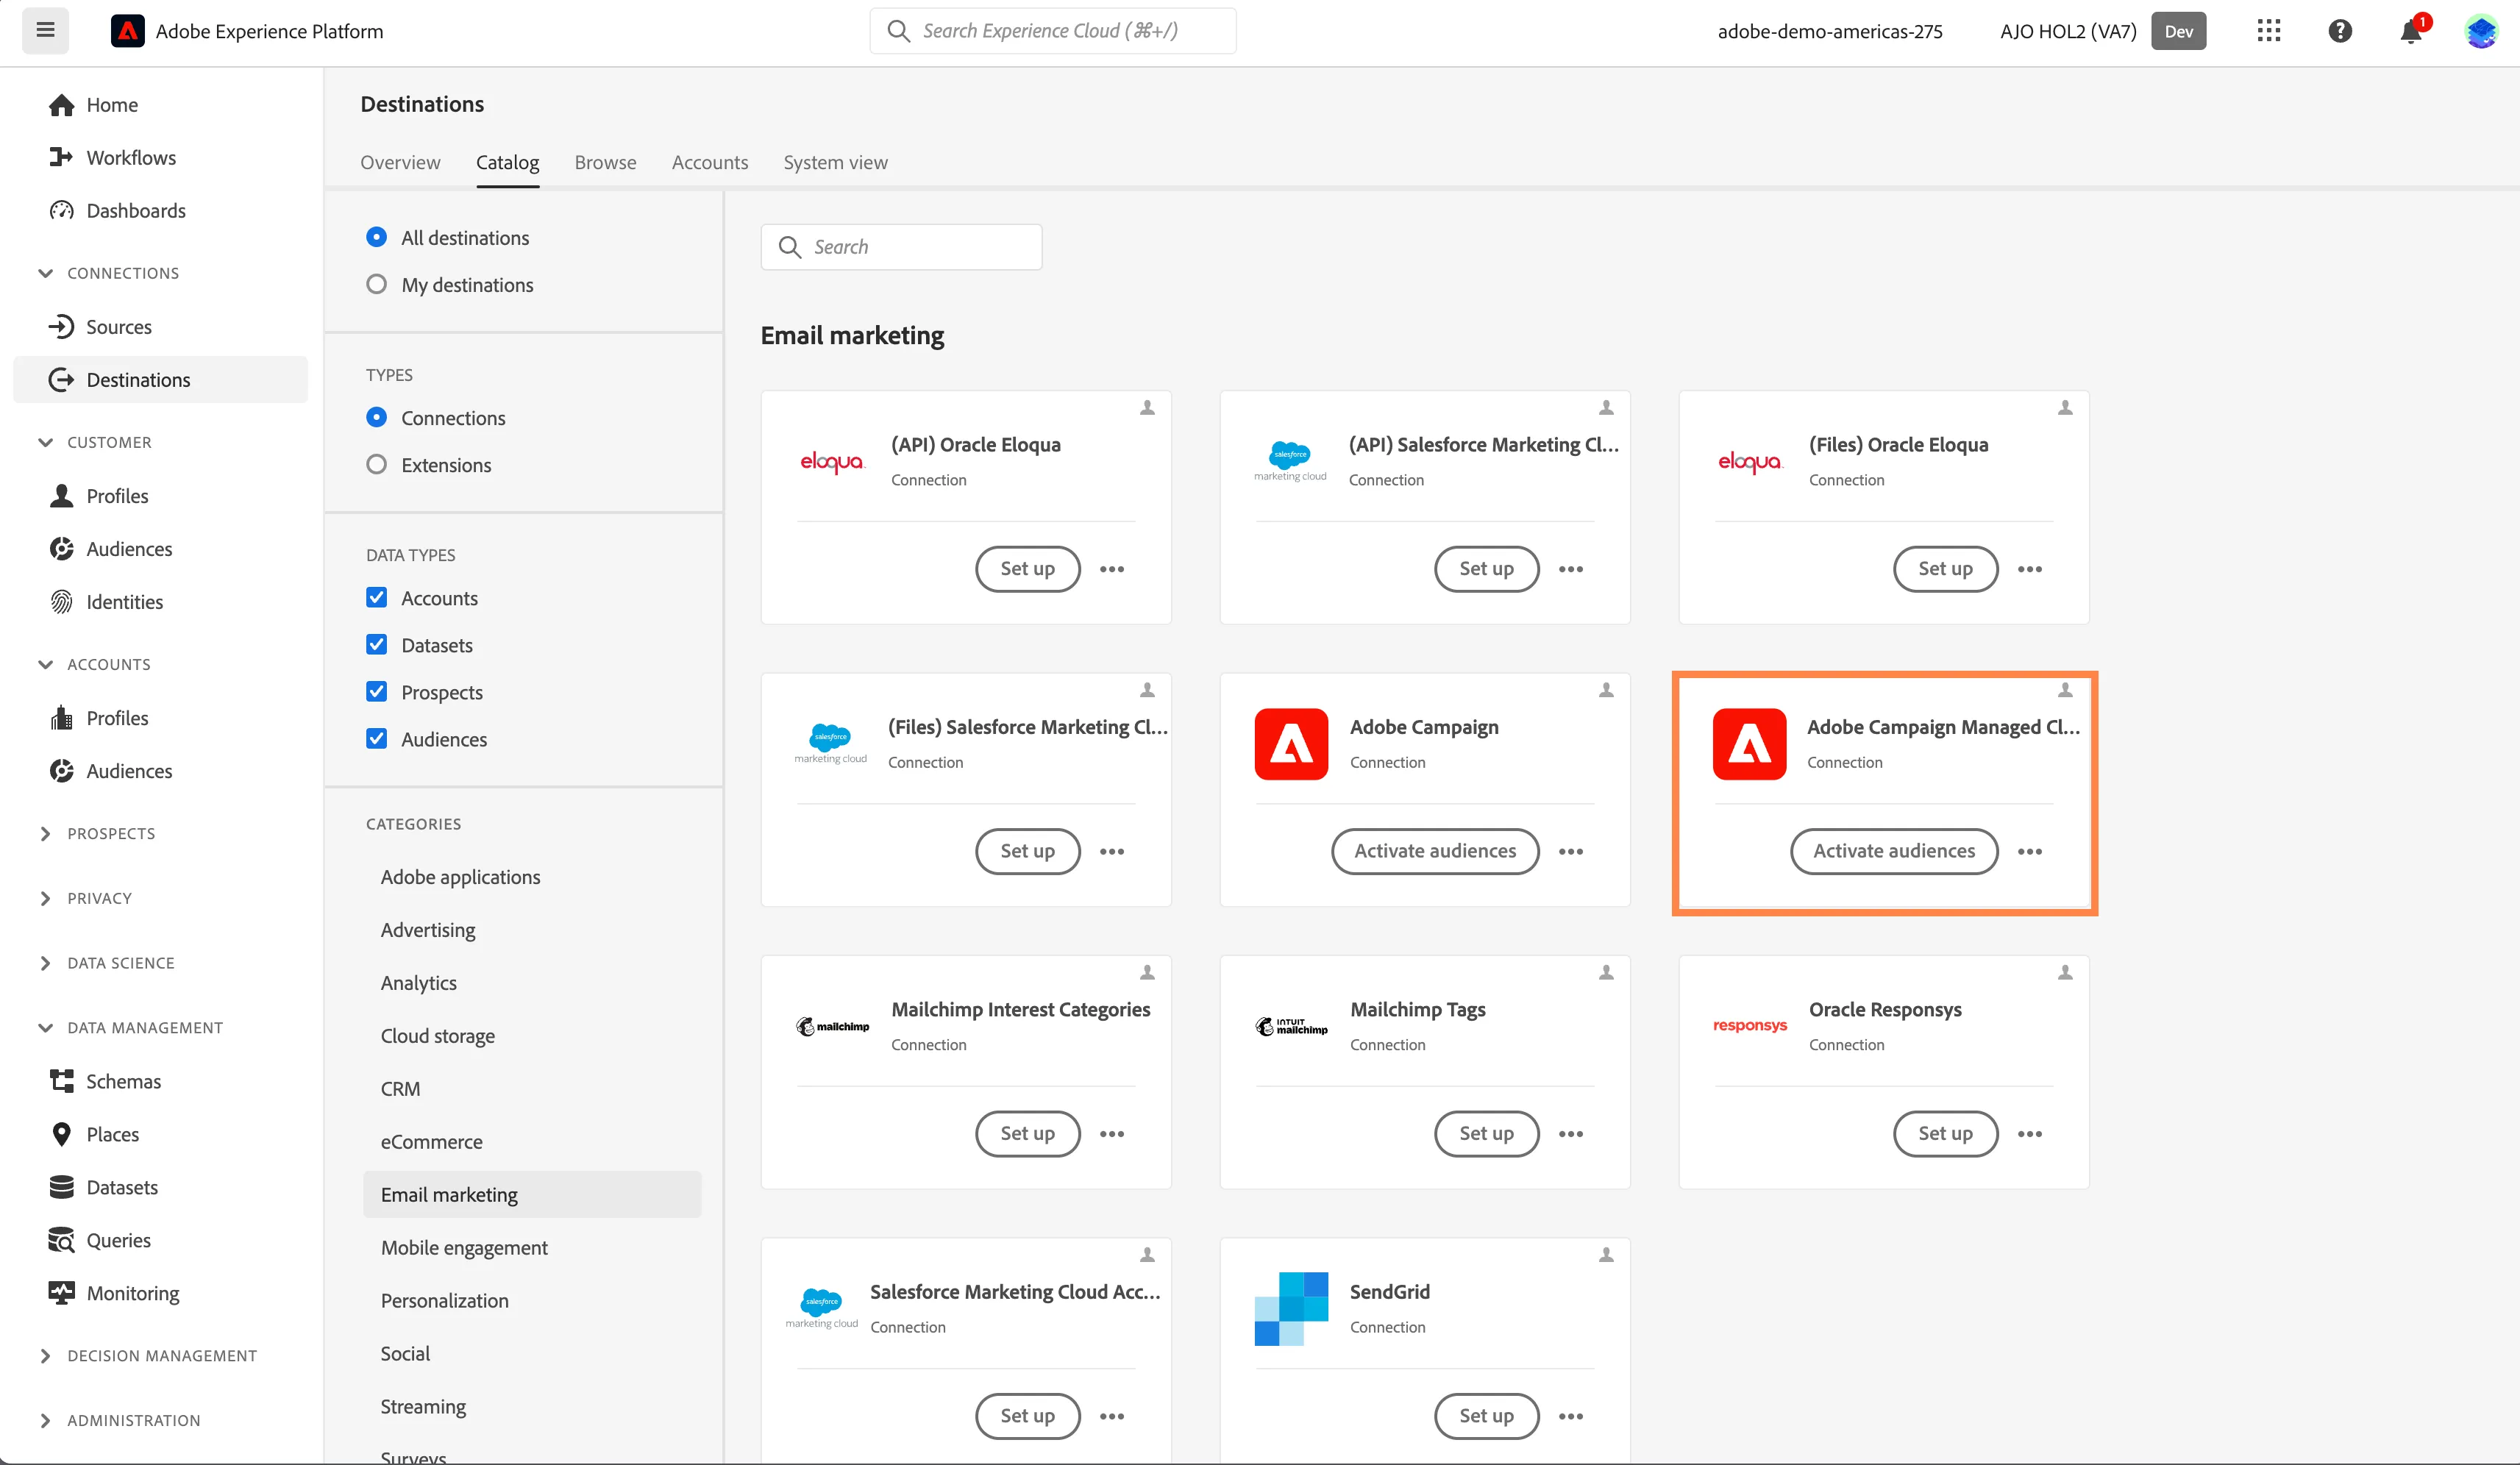Select Extensions type radio button
This screenshot has height=1465, width=2520.
point(376,464)
